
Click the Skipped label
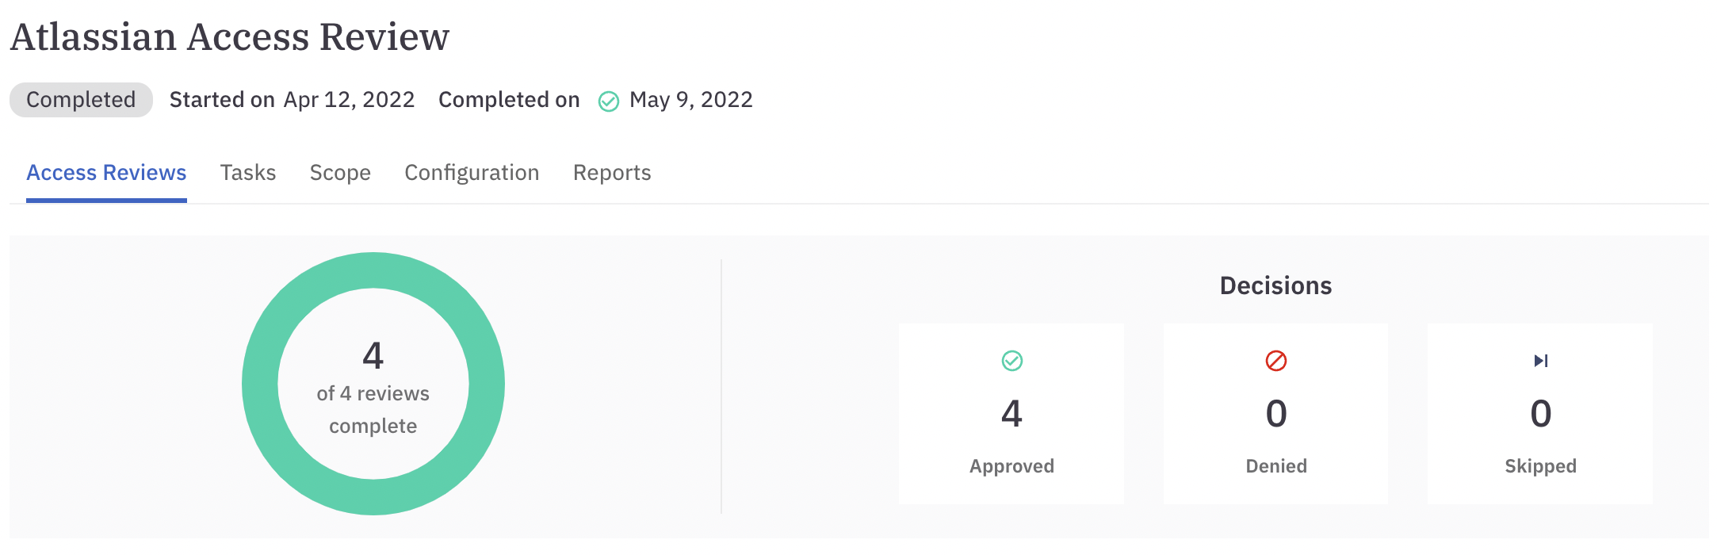click(x=1540, y=466)
